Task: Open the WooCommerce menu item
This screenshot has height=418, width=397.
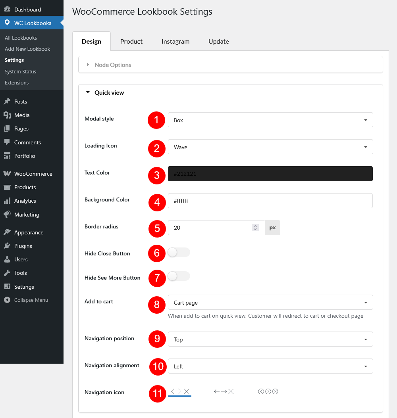Action: tap(32, 174)
